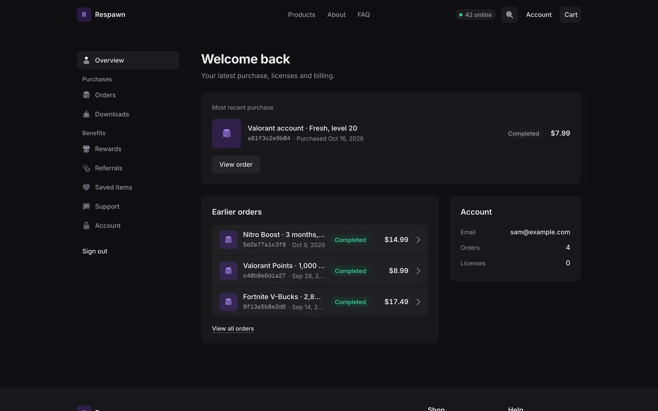Open the About nav item
The height and width of the screenshot is (411, 658).
click(x=336, y=14)
